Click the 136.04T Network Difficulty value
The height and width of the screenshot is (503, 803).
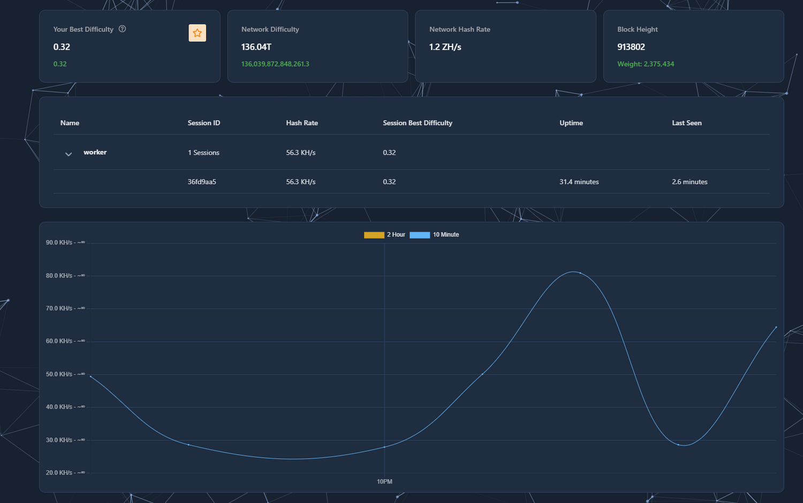[256, 47]
